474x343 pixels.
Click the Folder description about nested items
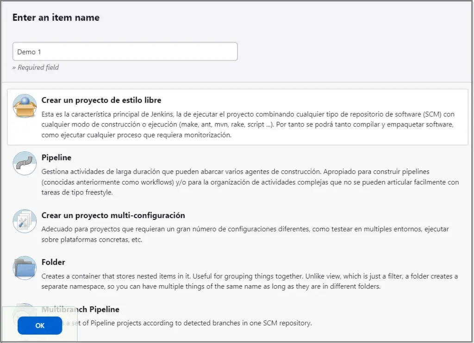pyautogui.click(x=249, y=281)
